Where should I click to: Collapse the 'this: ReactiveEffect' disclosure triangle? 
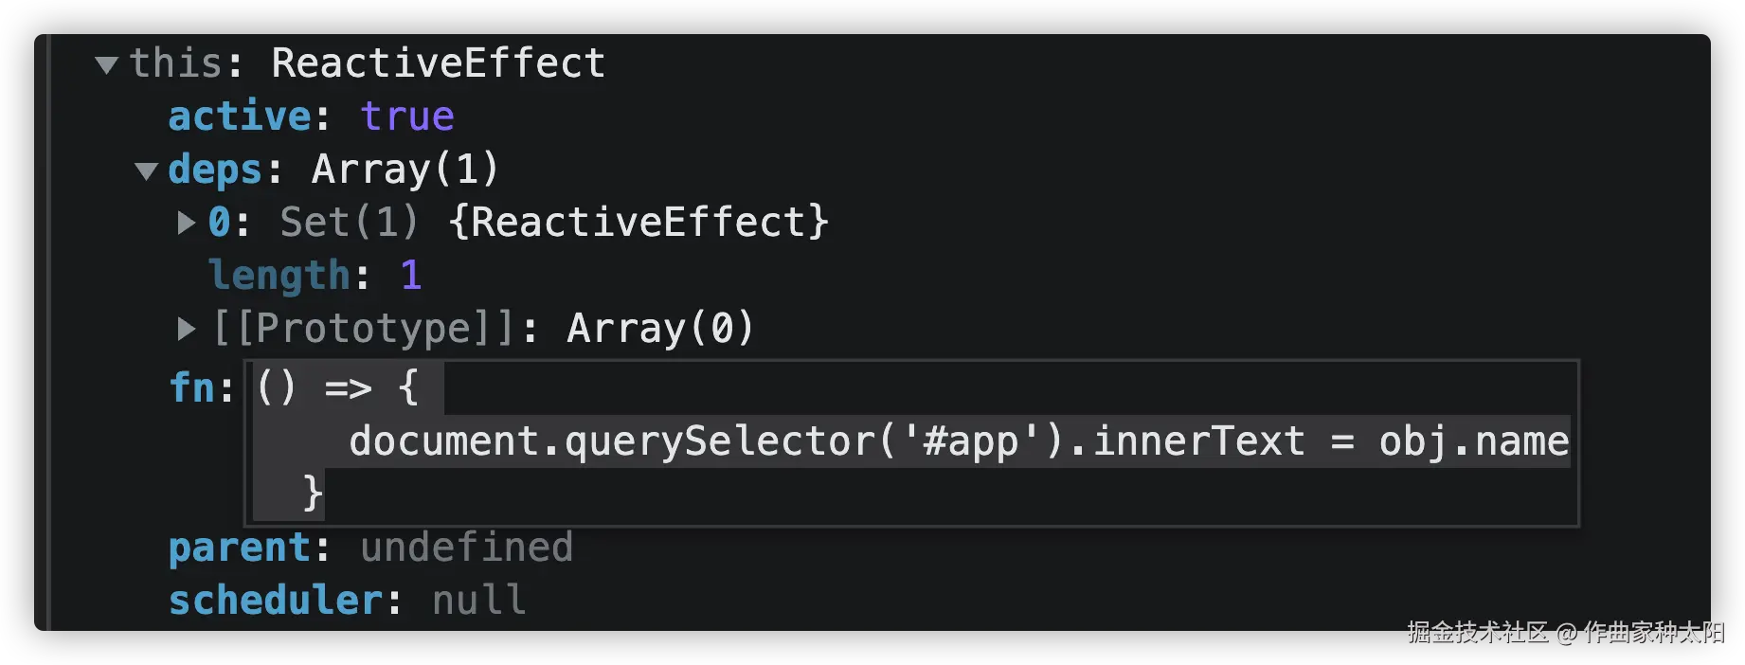pyautogui.click(x=106, y=64)
